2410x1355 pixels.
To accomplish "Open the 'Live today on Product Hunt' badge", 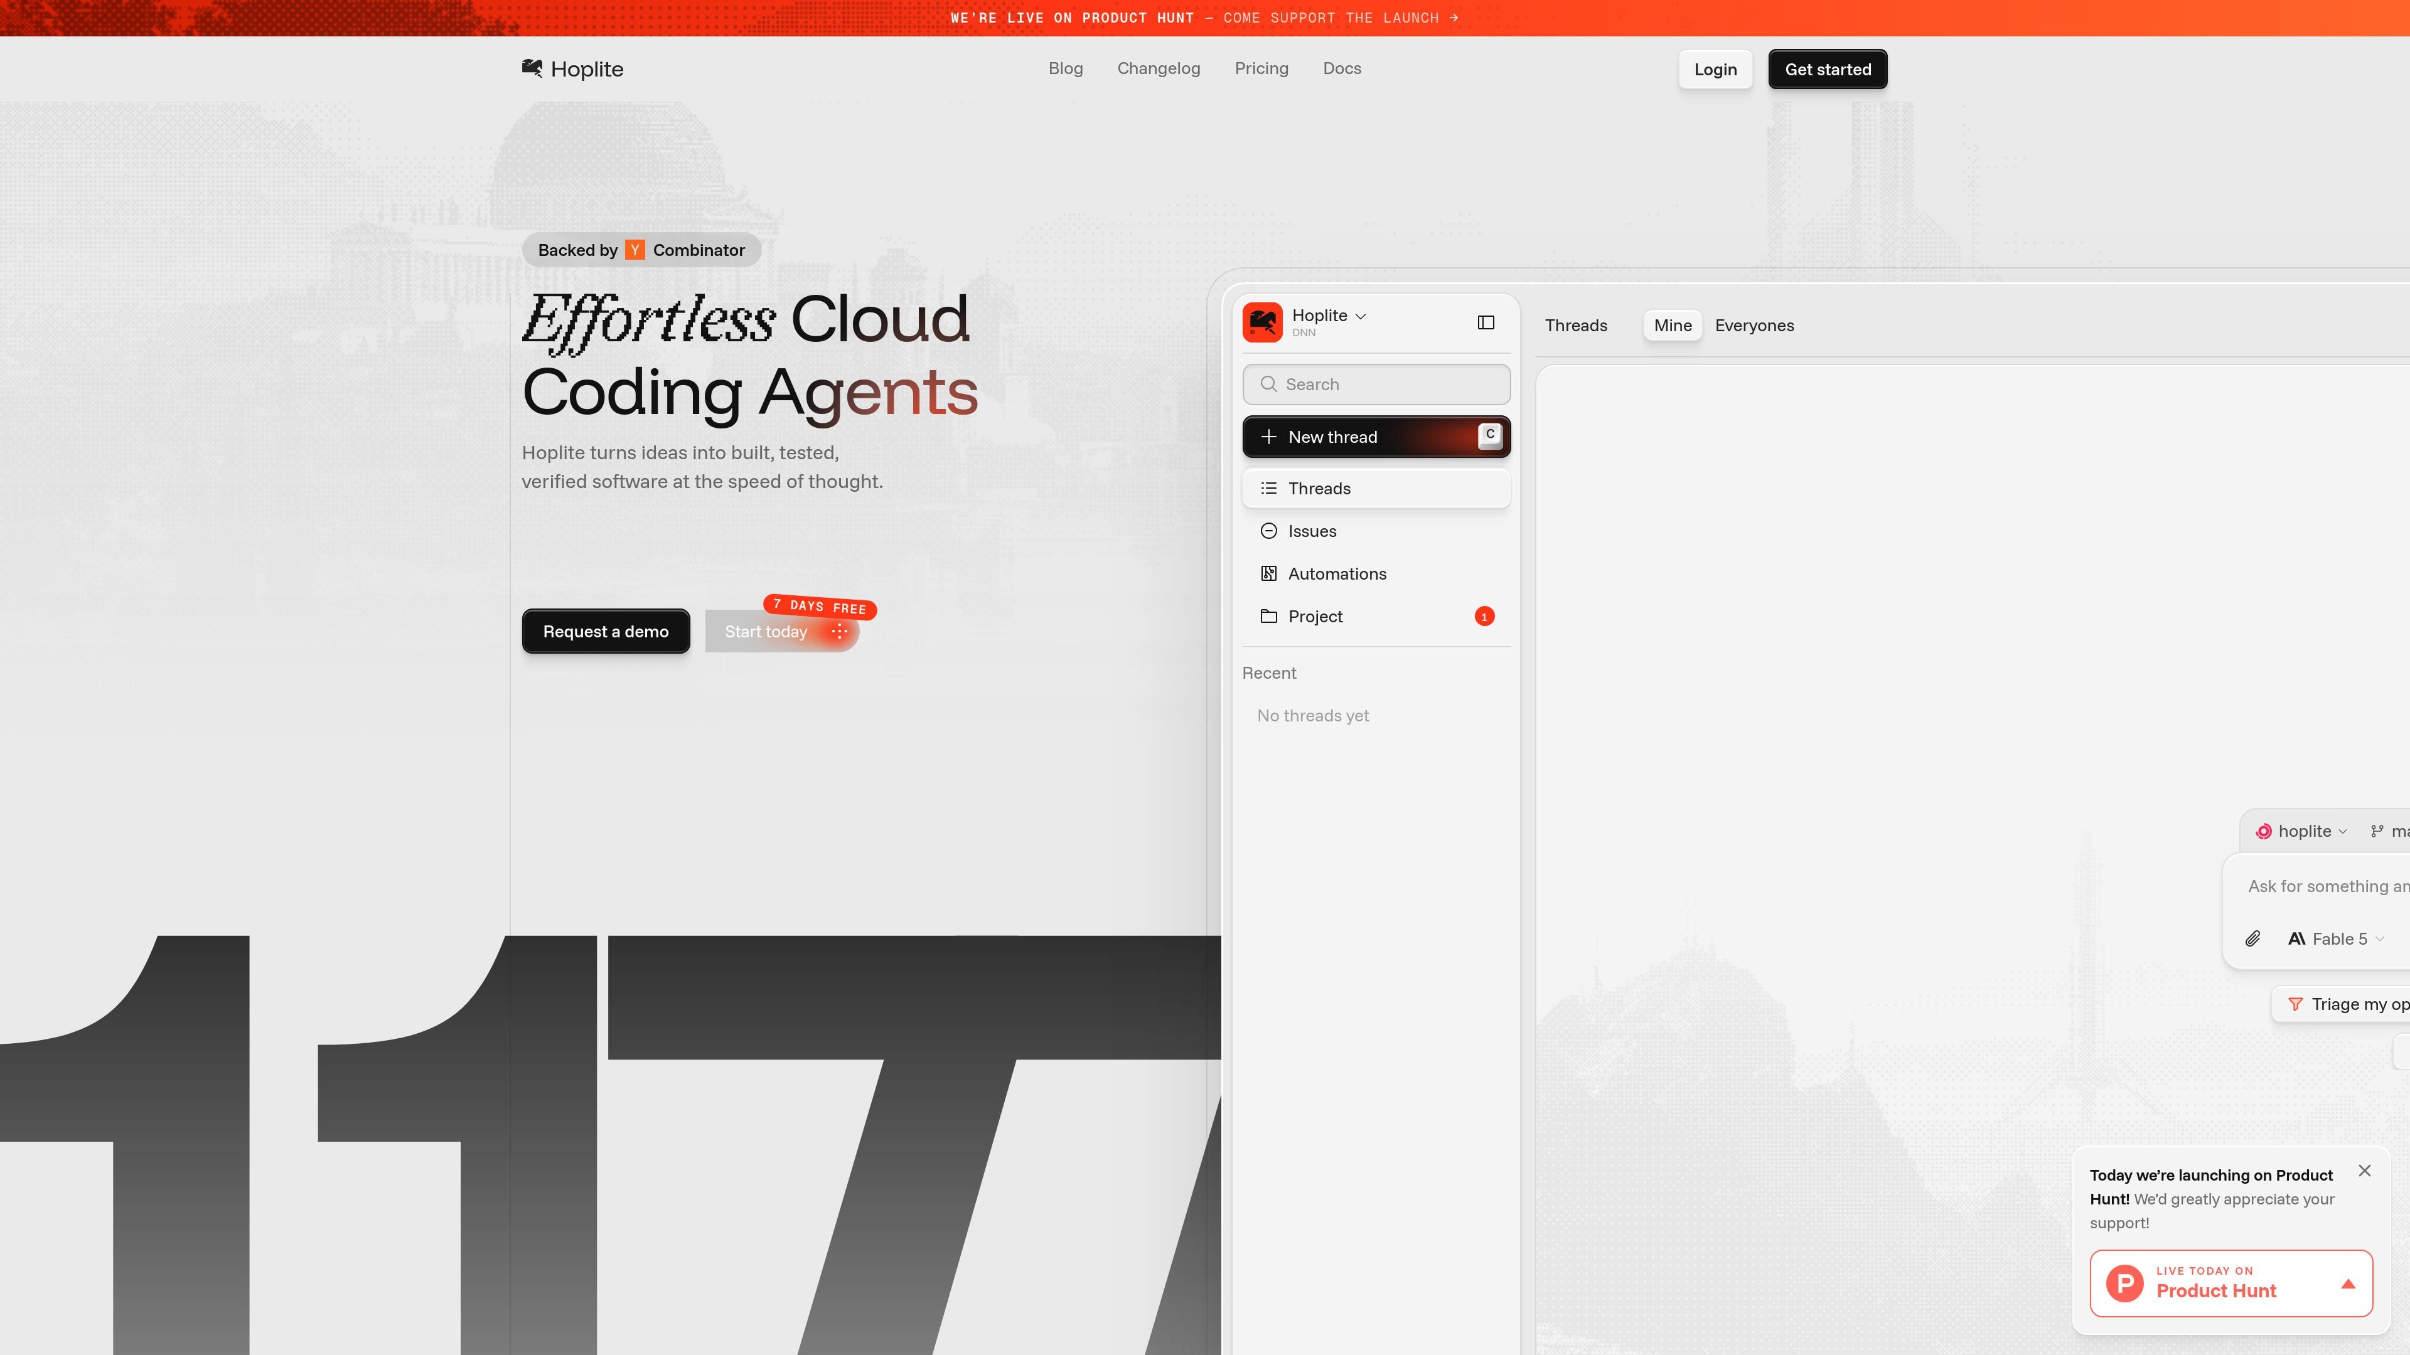I will pos(2231,1283).
